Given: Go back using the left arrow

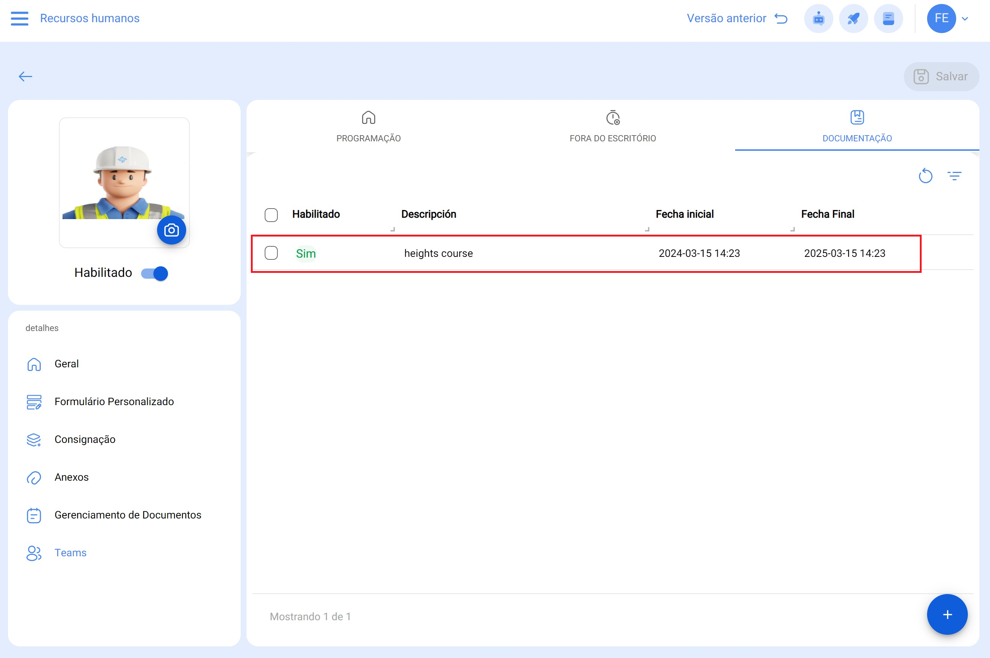Looking at the screenshot, I should (x=25, y=76).
